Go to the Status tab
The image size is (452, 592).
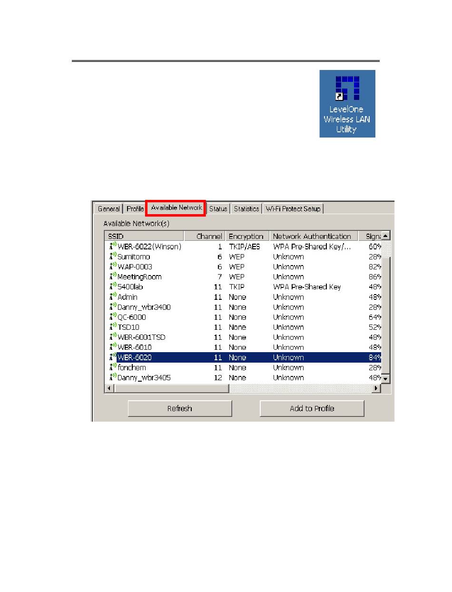pyautogui.click(x=218, y=208)
